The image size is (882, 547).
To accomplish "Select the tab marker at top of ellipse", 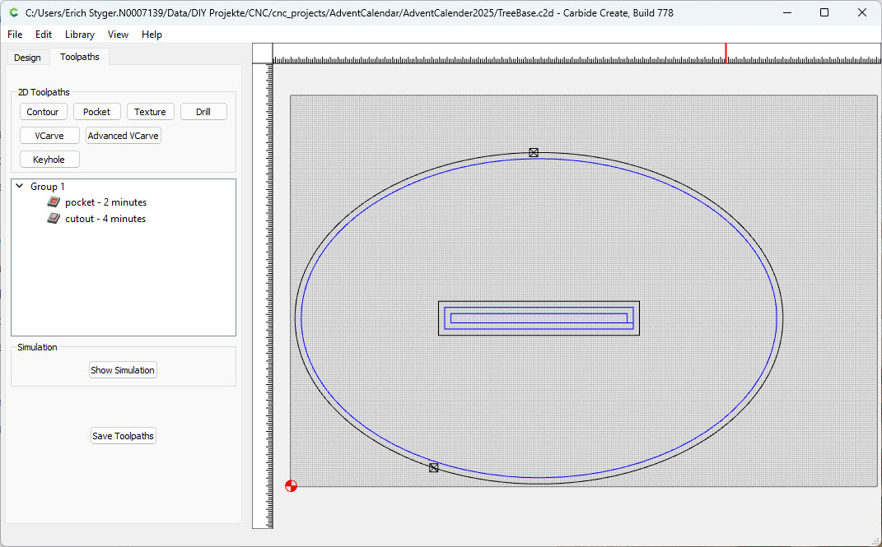I will 534,153.
